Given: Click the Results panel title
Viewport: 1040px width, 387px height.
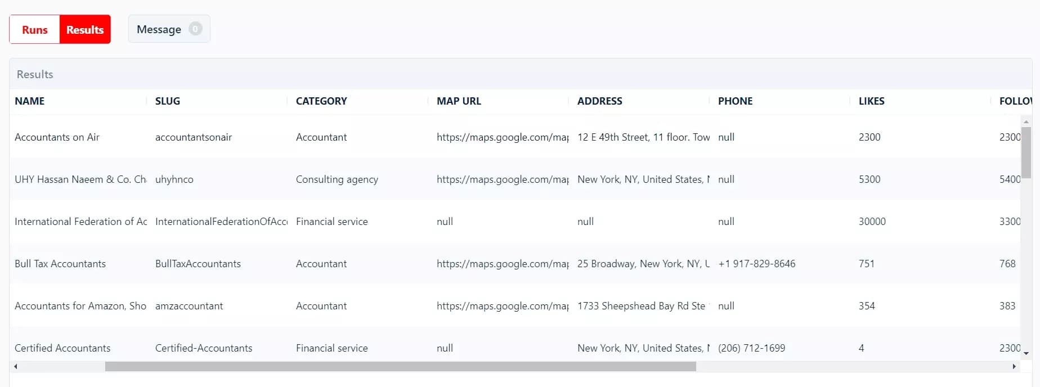Looking at the screenshot, I should (34, 74).
